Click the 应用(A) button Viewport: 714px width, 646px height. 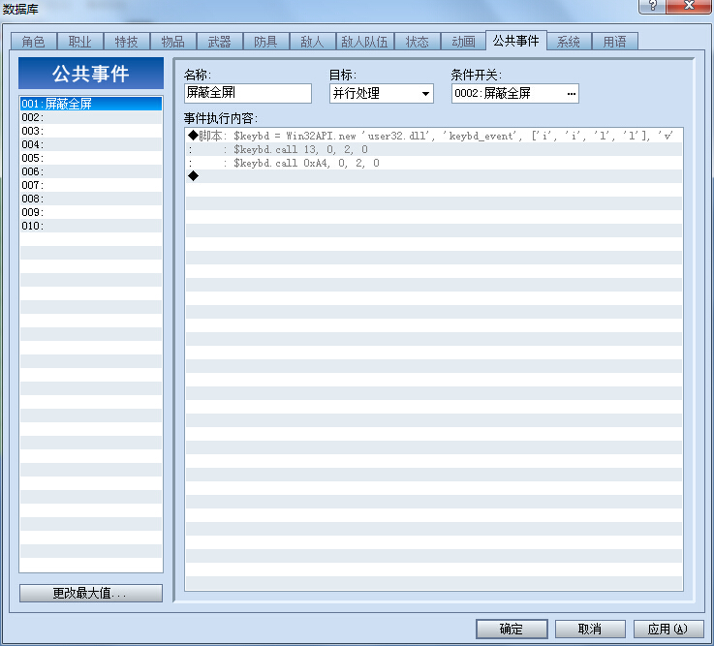(x=668, y=629)
